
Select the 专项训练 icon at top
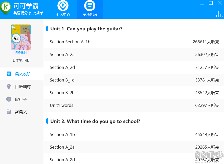(x=90, y=6)
